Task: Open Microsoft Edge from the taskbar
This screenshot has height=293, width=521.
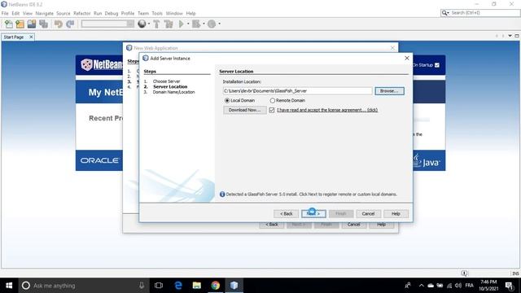Action: pos(178,286)
